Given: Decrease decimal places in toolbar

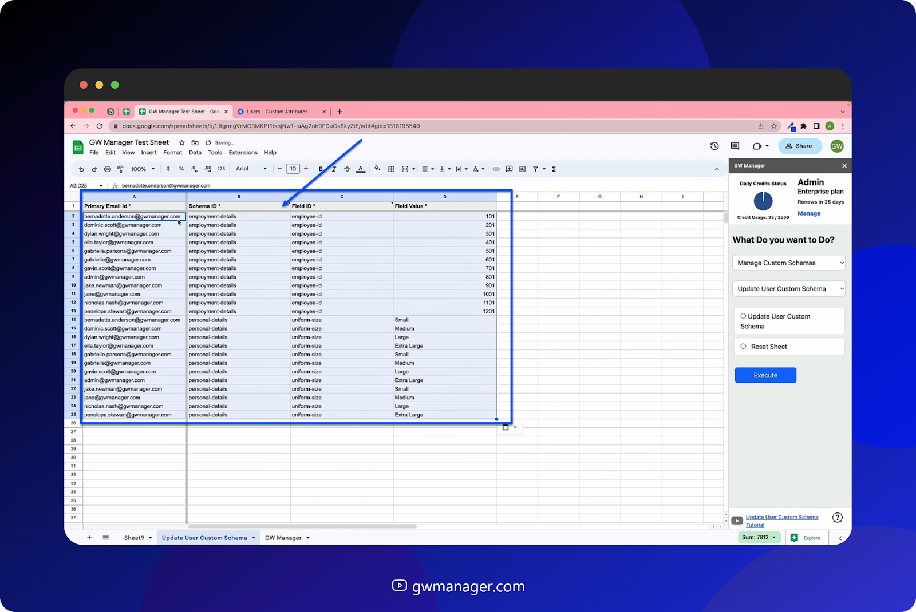Looking at the screenshot, I should [195, 169].
